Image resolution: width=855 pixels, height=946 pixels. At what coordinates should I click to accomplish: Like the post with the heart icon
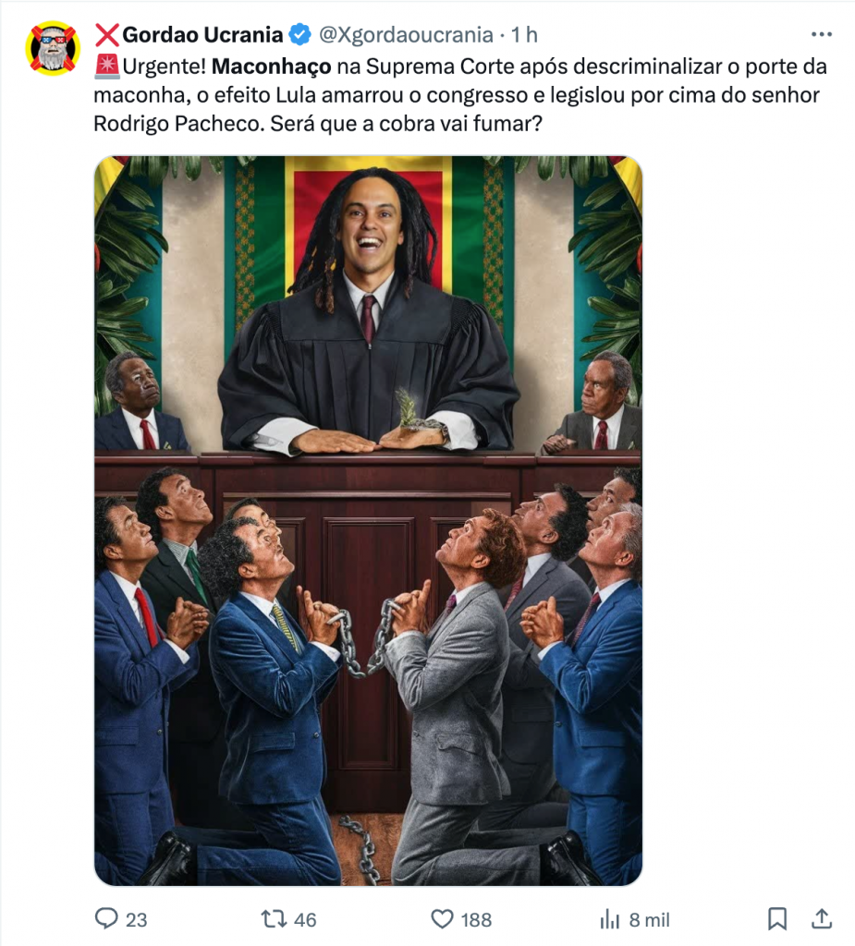click(442, 919)
